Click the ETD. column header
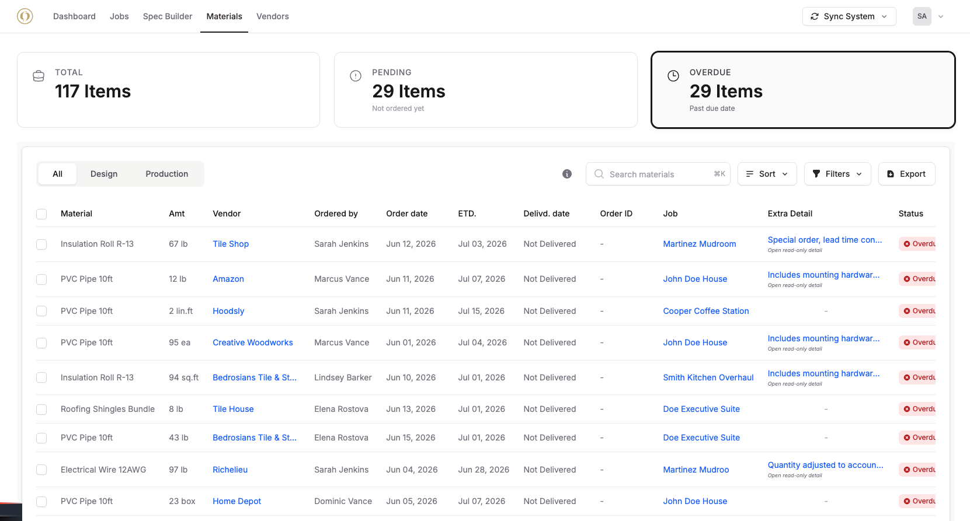The height and width of the screenshot is (521, 970). point(467,214)
